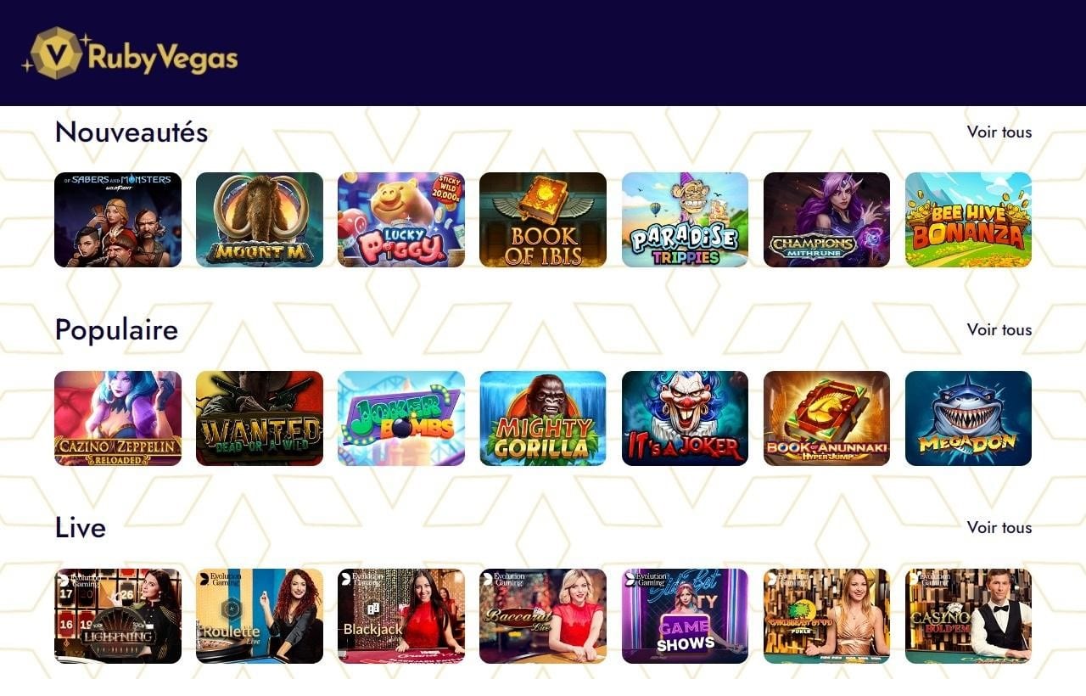
Task: Select the Joker Bombs game
Action: click(401, 418)
